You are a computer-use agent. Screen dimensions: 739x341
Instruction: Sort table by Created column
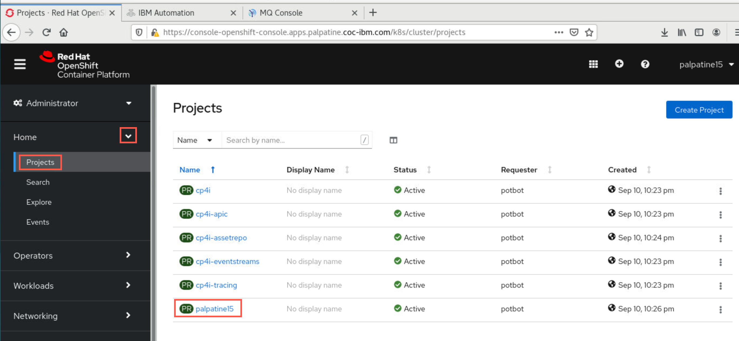coord(622,170)
